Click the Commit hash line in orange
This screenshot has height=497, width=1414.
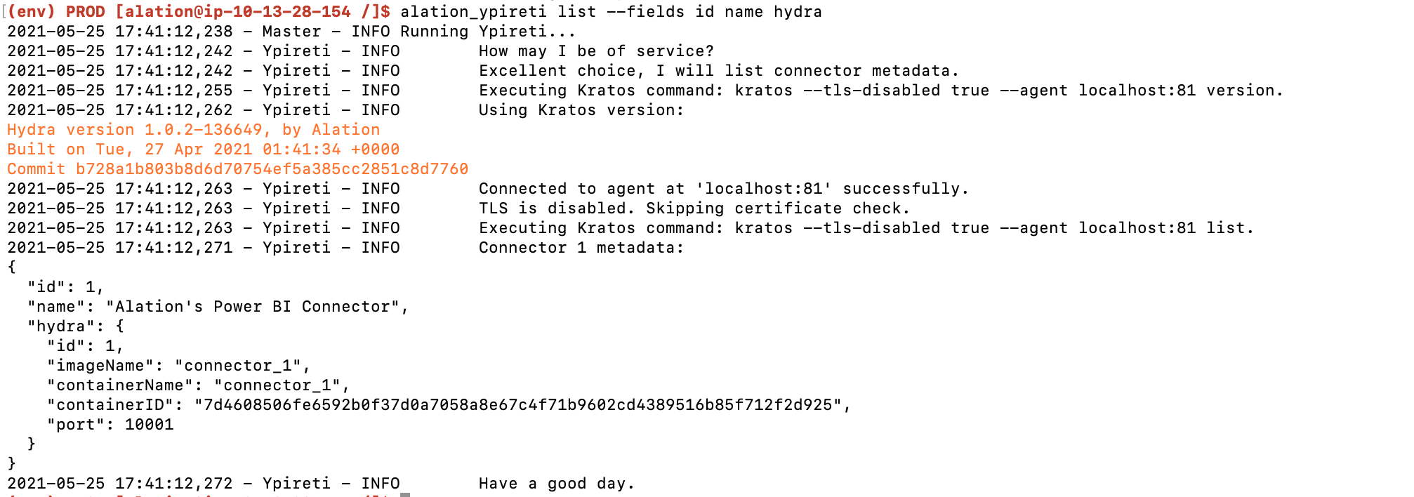point(237,169)
